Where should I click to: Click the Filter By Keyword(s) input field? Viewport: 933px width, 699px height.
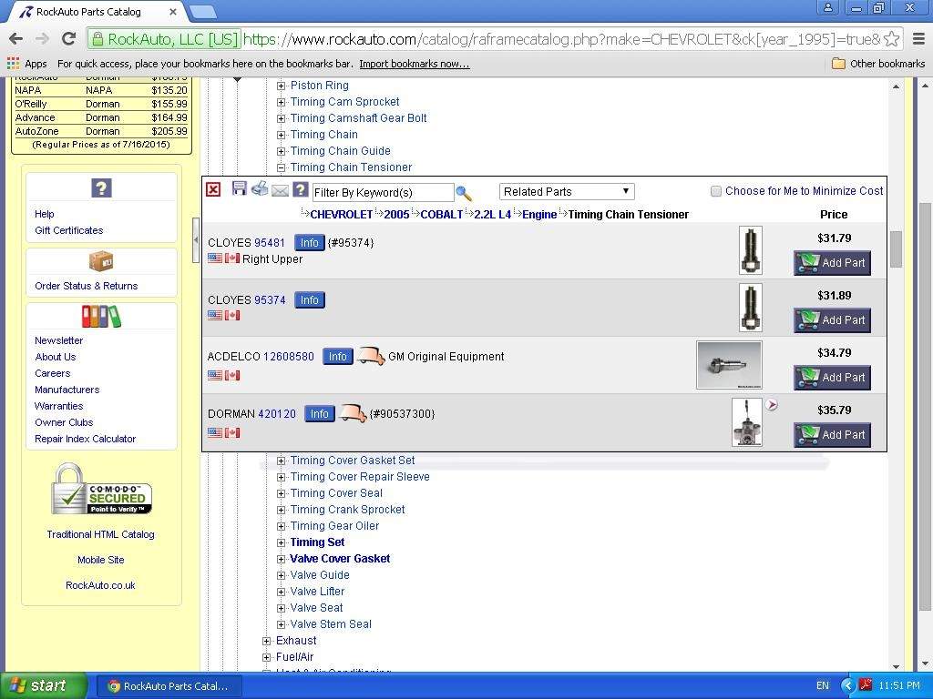[383, 192]
